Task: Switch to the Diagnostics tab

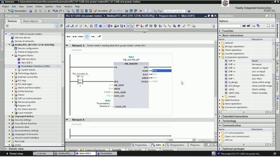Action: [x=175, y=145]
